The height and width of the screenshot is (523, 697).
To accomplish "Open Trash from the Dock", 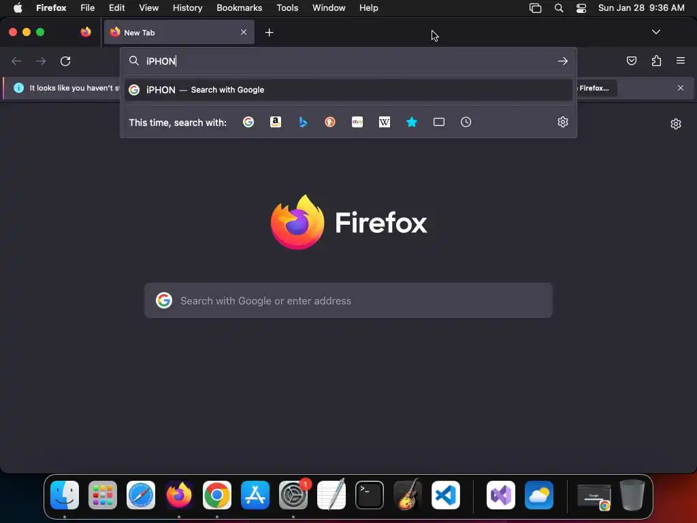I will [x=632, y=495].
